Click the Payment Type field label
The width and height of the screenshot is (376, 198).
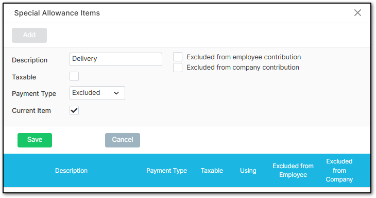coord(34,94)
